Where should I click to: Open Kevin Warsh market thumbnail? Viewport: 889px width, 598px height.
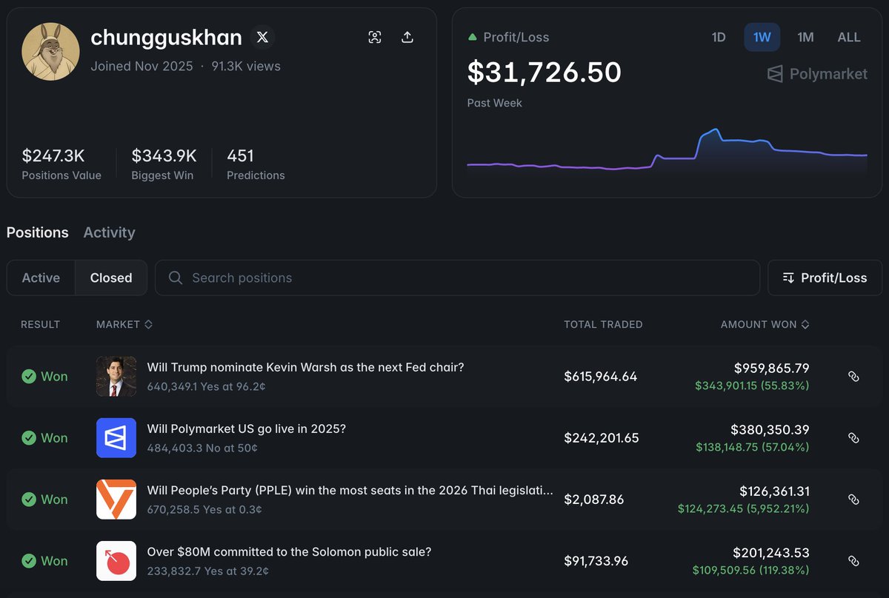[116, 376]
